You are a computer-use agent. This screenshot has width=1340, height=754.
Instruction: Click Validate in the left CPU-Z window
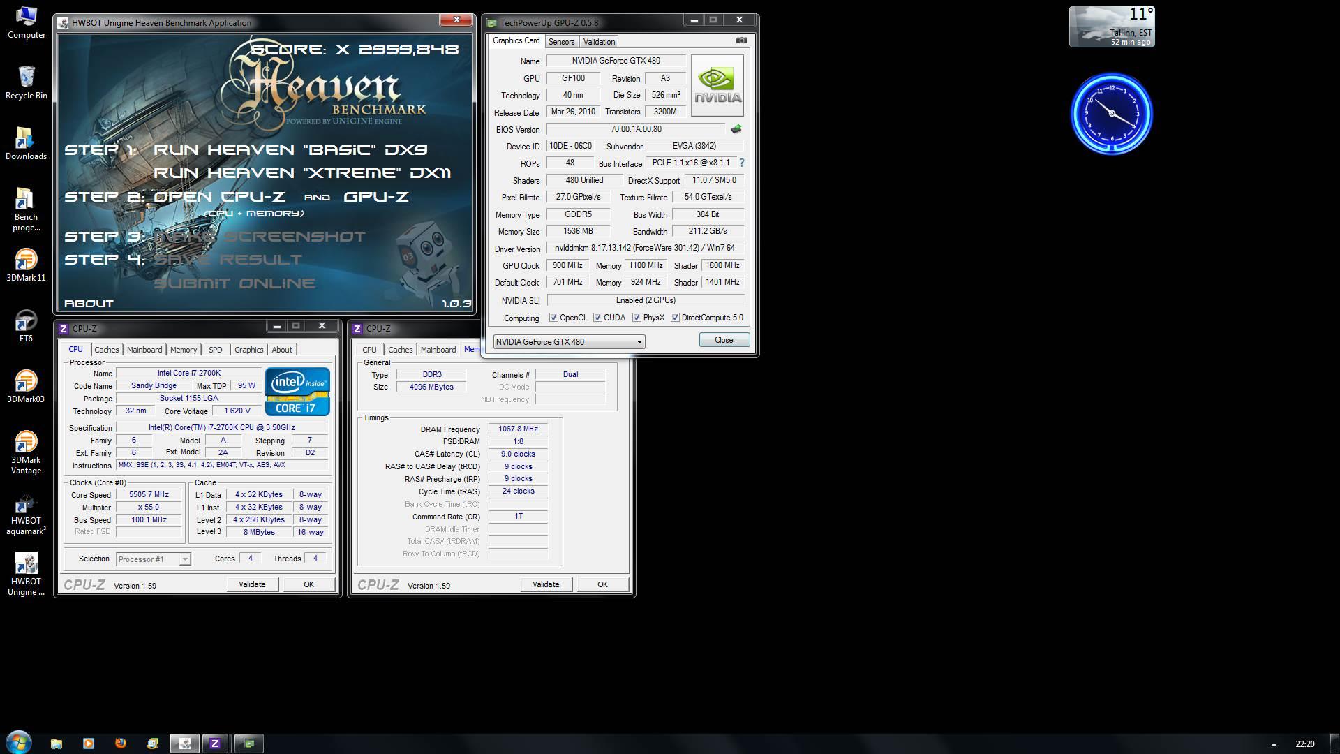[252, 584]
